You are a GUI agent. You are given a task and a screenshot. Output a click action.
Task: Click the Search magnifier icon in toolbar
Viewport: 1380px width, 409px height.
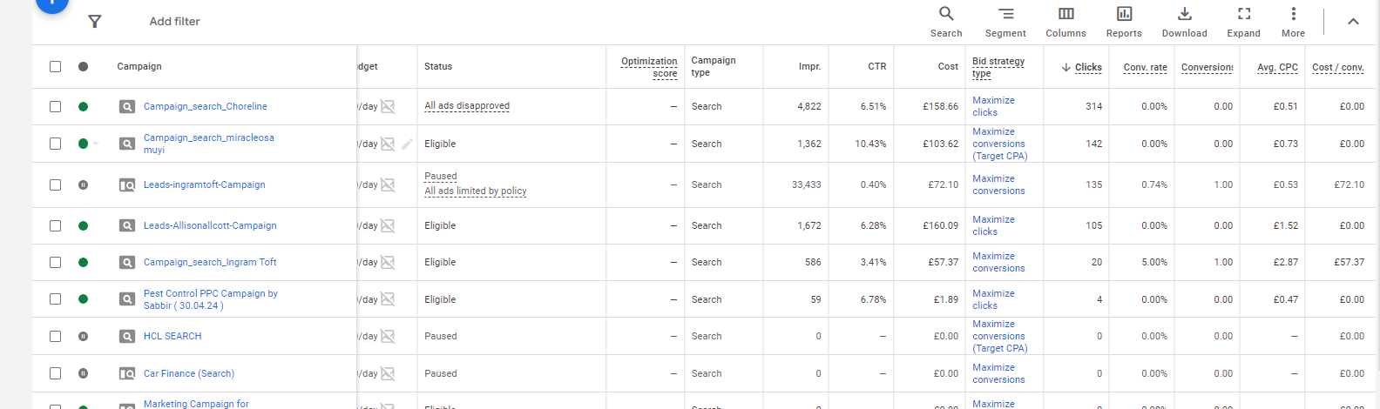(x=946, y=14)
